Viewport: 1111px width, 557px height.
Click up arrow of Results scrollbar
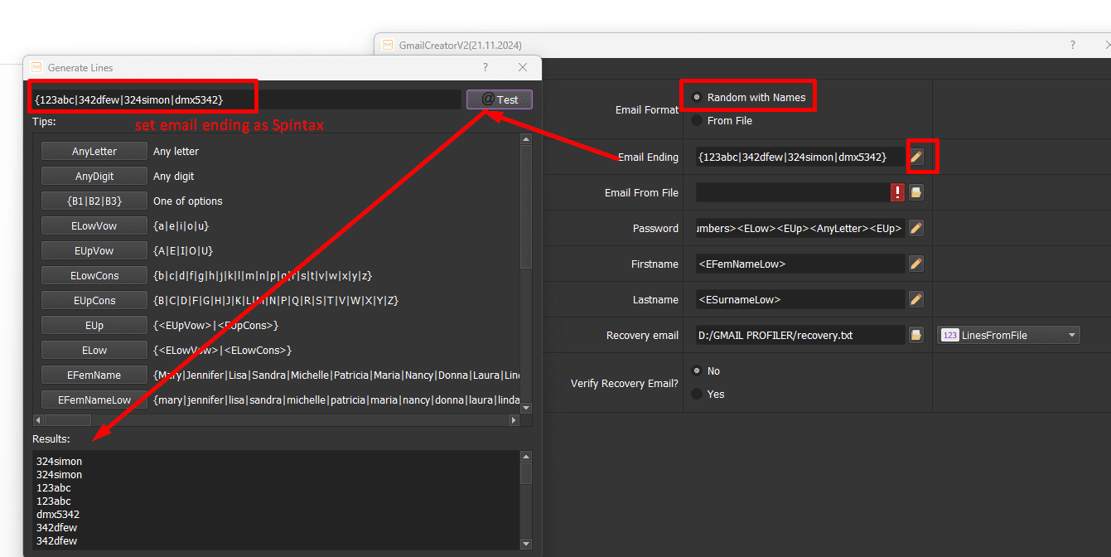click(525, 456)
